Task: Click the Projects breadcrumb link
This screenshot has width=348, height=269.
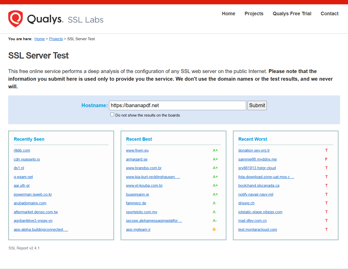Action: (x=56, y=39)
